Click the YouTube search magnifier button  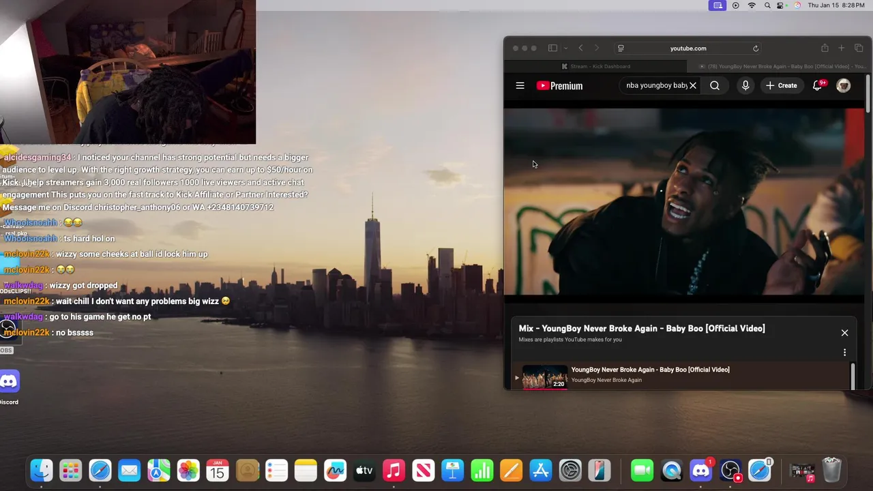click(x=715, y=86)
